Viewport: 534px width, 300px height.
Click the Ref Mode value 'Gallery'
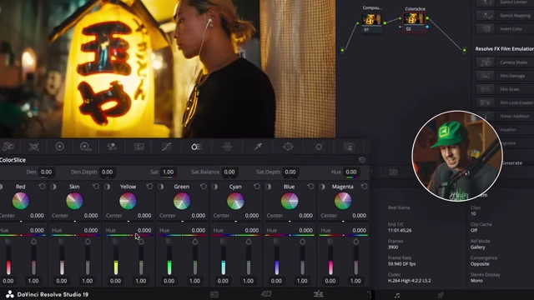pyautogui.click(x=478, y=247)
